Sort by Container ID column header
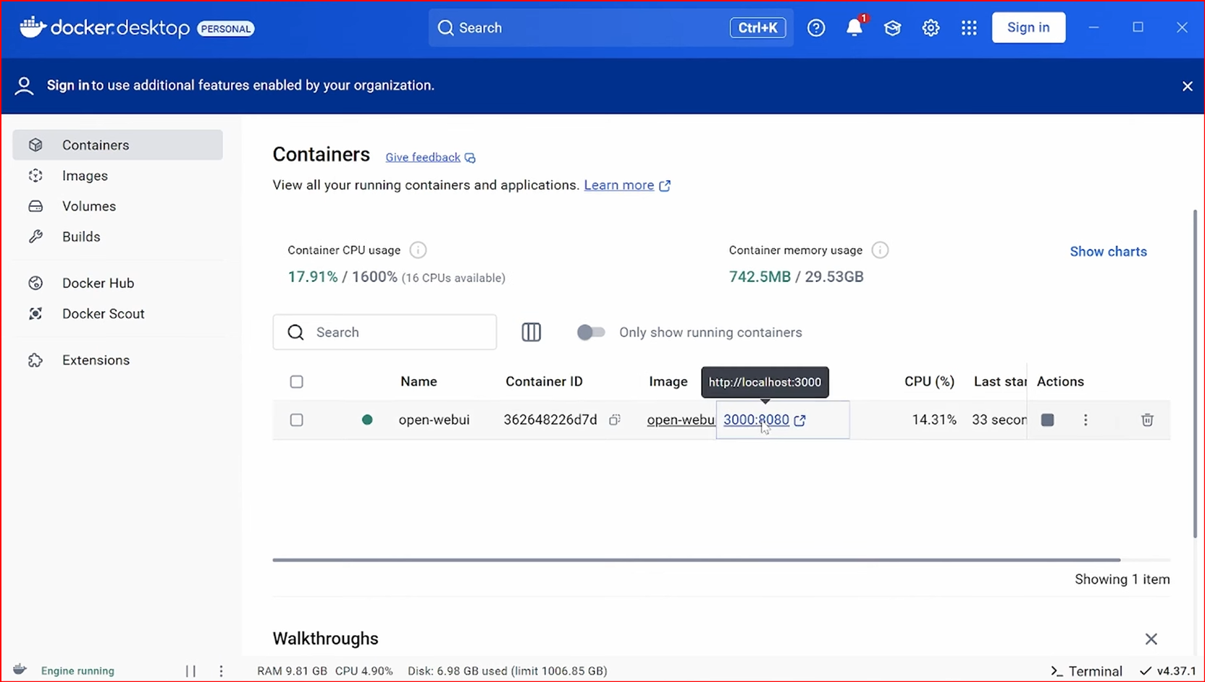The height and width of the screenshot is (682, 1205). tap(544, 381)
